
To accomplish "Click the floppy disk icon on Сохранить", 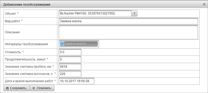I will click(x=8, y=88).
